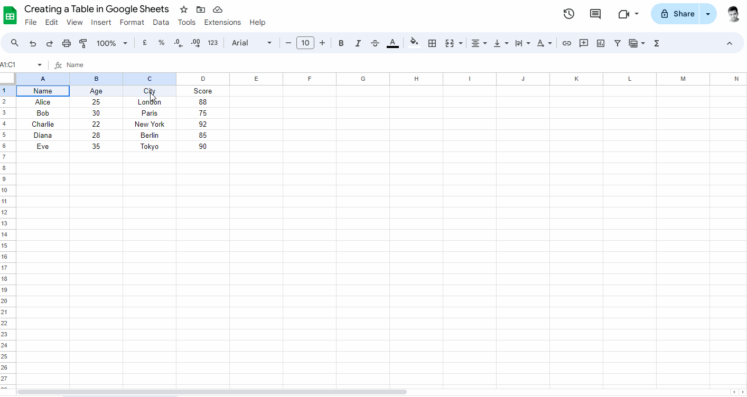Insert a comment on the selection
The width and height of the screenshot is (747, 397).
(583, 43)
